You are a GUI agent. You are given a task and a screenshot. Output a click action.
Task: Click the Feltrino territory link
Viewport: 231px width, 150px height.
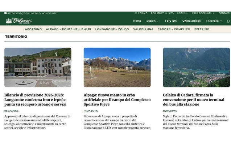click(202, 29)
